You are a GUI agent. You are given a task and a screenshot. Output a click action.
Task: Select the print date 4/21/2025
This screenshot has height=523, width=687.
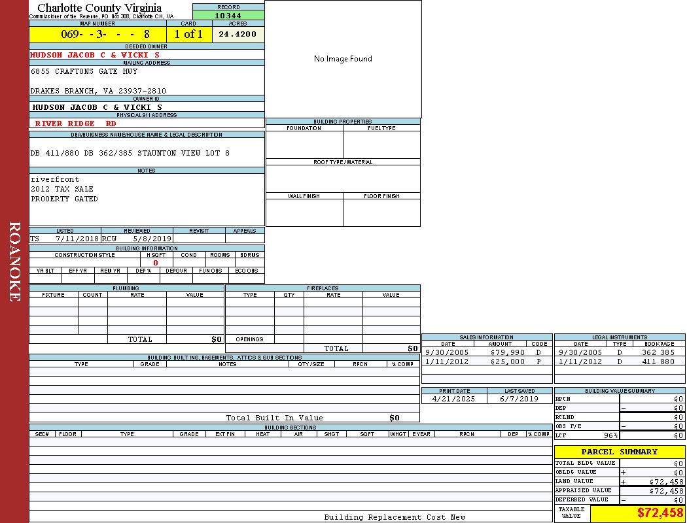451,398
